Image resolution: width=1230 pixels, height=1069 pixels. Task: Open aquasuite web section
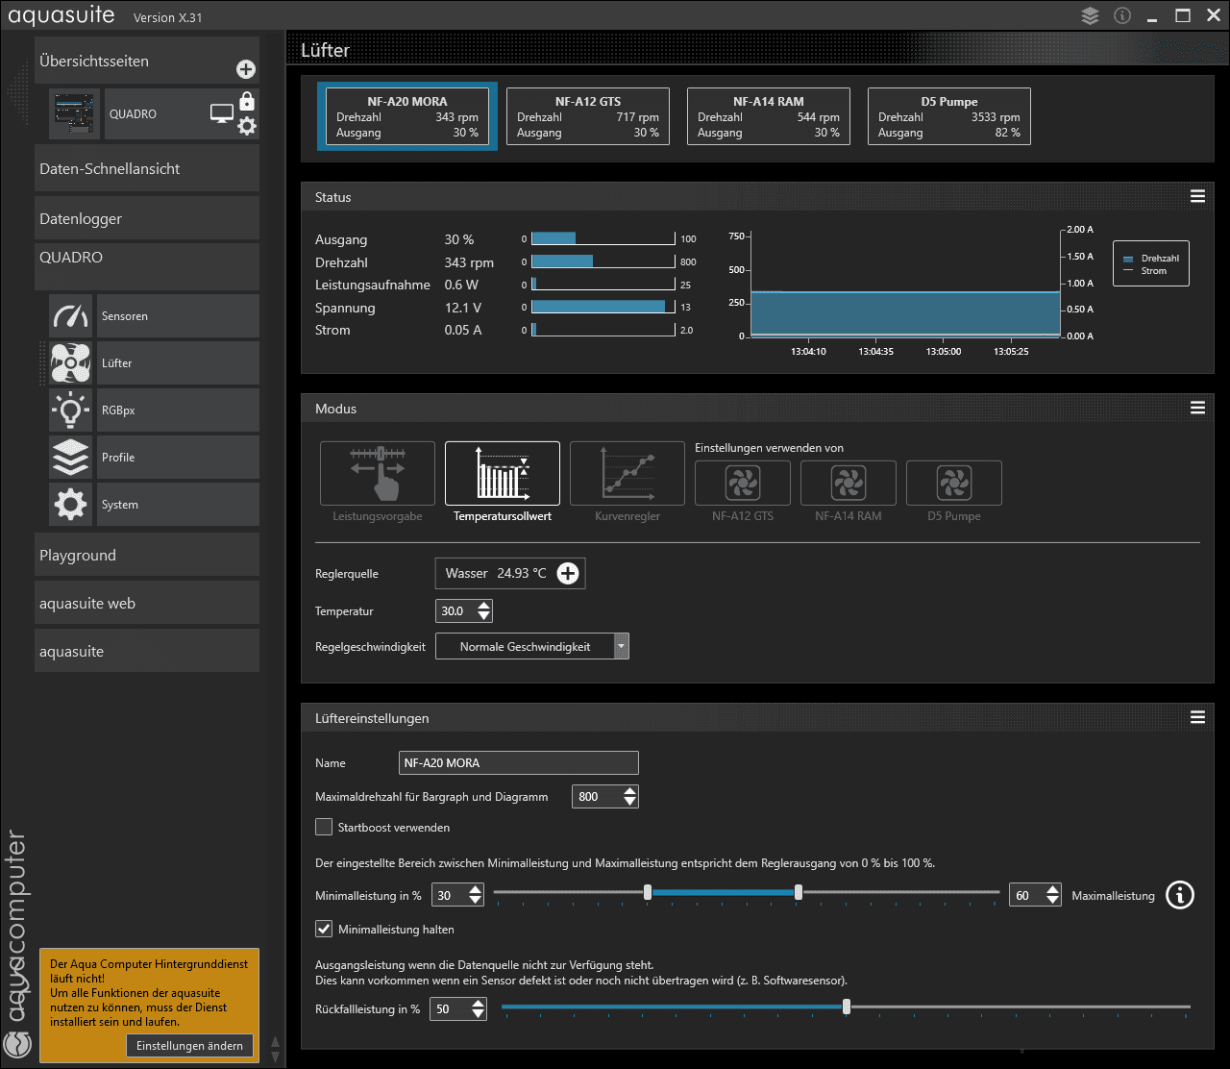coord(147,603)
